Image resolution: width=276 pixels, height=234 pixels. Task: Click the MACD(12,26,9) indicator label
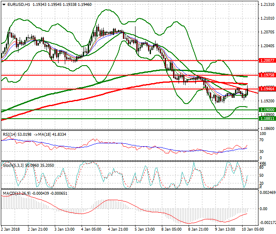click(16, 193)
